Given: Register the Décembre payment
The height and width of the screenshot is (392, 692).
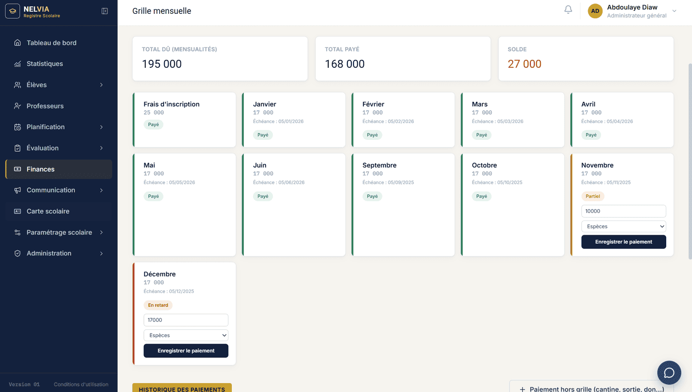Looking at the screenshot, I should (186, 350).
